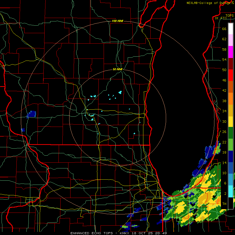This screenshot has width=235, height=235.
Task: Click the 42 value on the legend
Action: click(224, 90)
